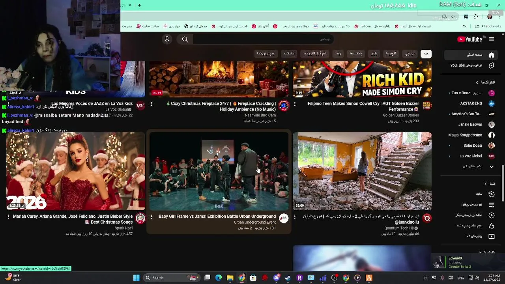This screenshot has width=505, height=284.
Task: Open Steam from the taskbar
Action: (288, 278)
